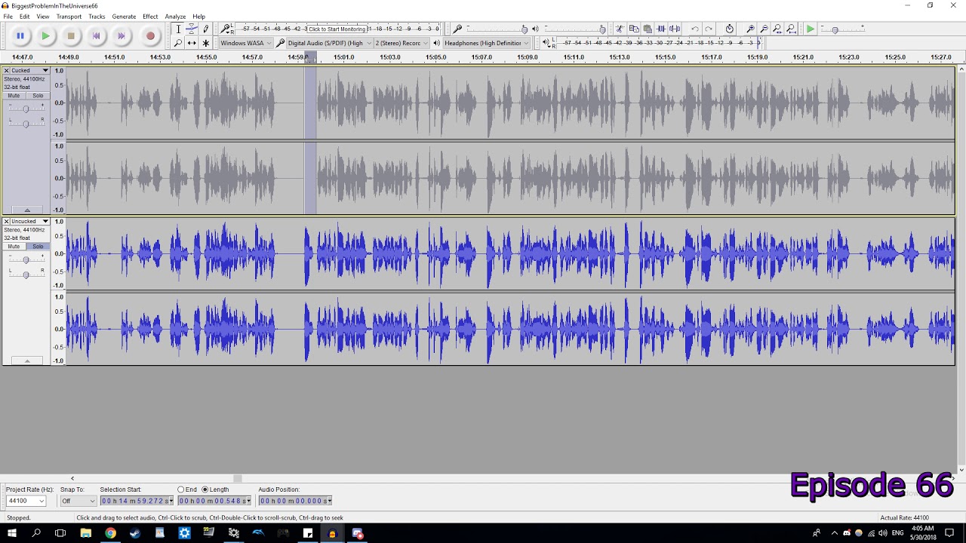Image resolution: width=966 pixels, height=543 pixels.
Task: Click the green Play-at-speed button
Action: tap(810, 29)
